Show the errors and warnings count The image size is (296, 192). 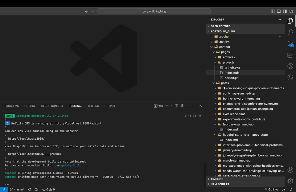tap(48, 189)
